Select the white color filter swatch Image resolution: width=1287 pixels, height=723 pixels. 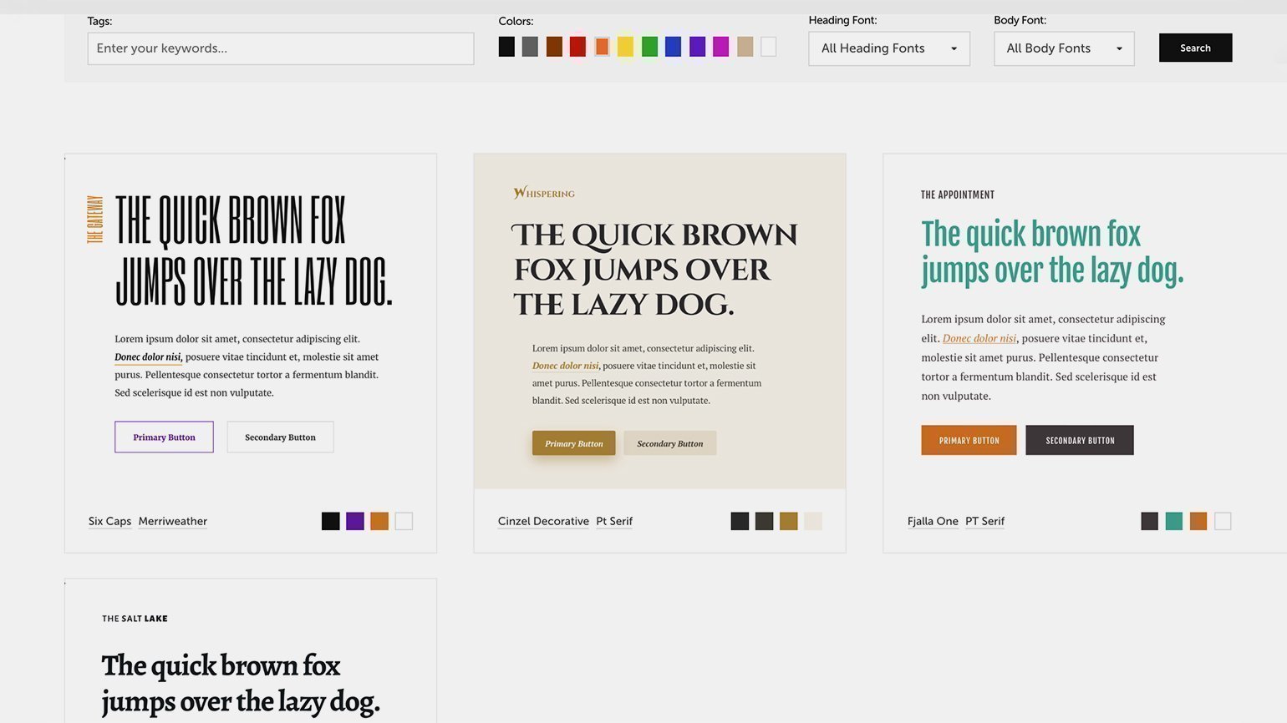tap(768, 47)
